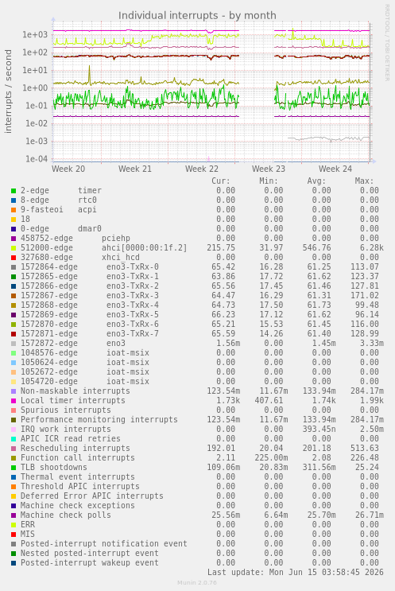Select the Spurious interrupts legend label
Screen dimensions: 395x591
(x=66, y=410)
